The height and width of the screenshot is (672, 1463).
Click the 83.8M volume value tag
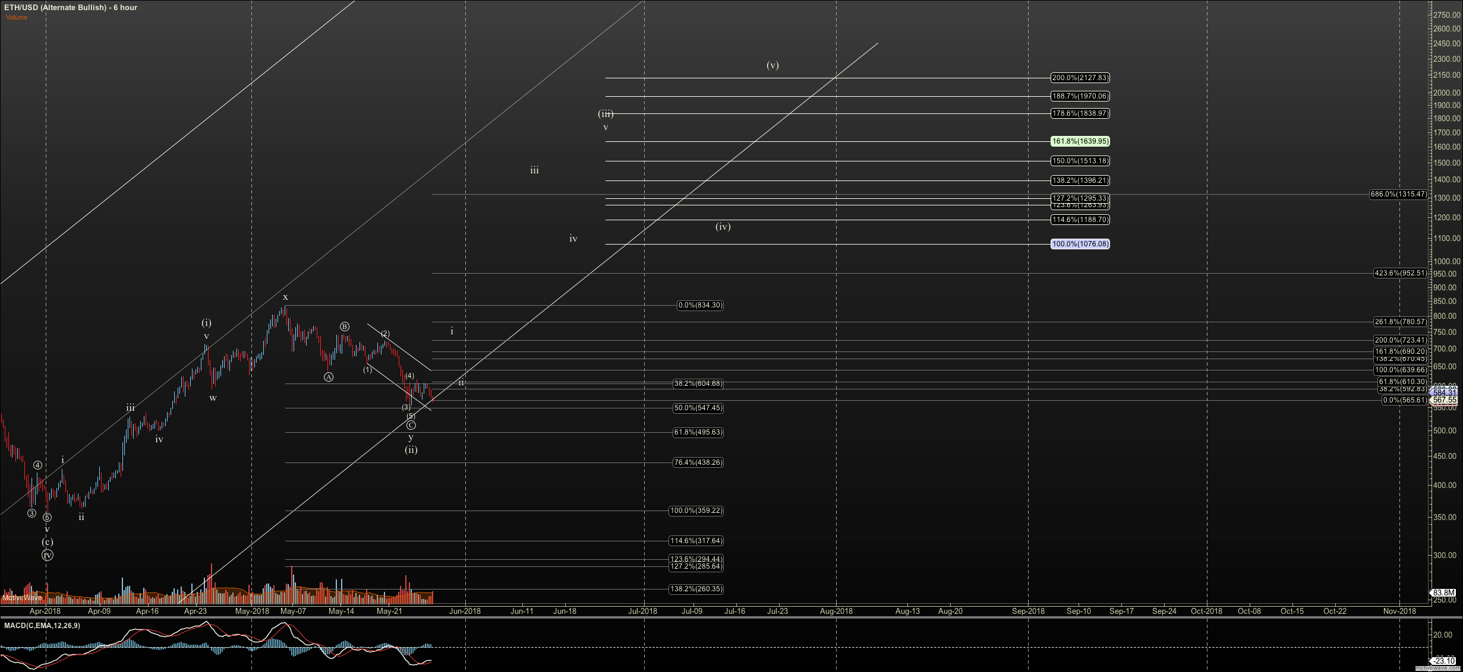(1444, 592)
